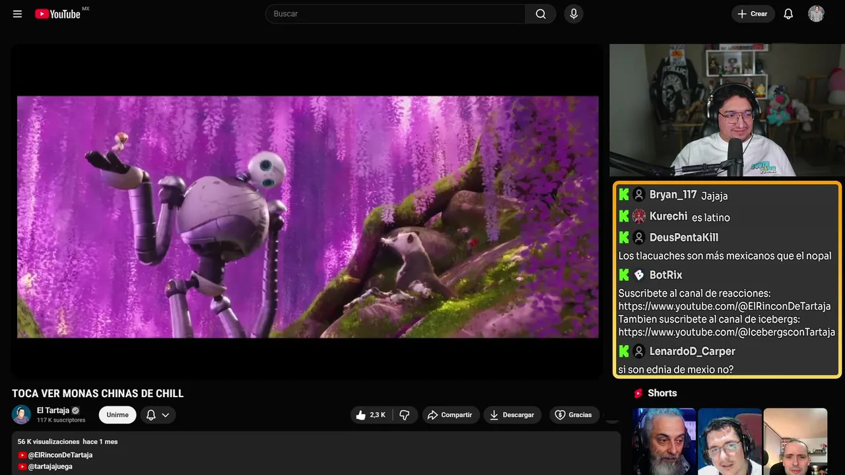Click the "Shorts" section heading
The height and width of the screenshot is (475, 845).
[x=662, y=393]
